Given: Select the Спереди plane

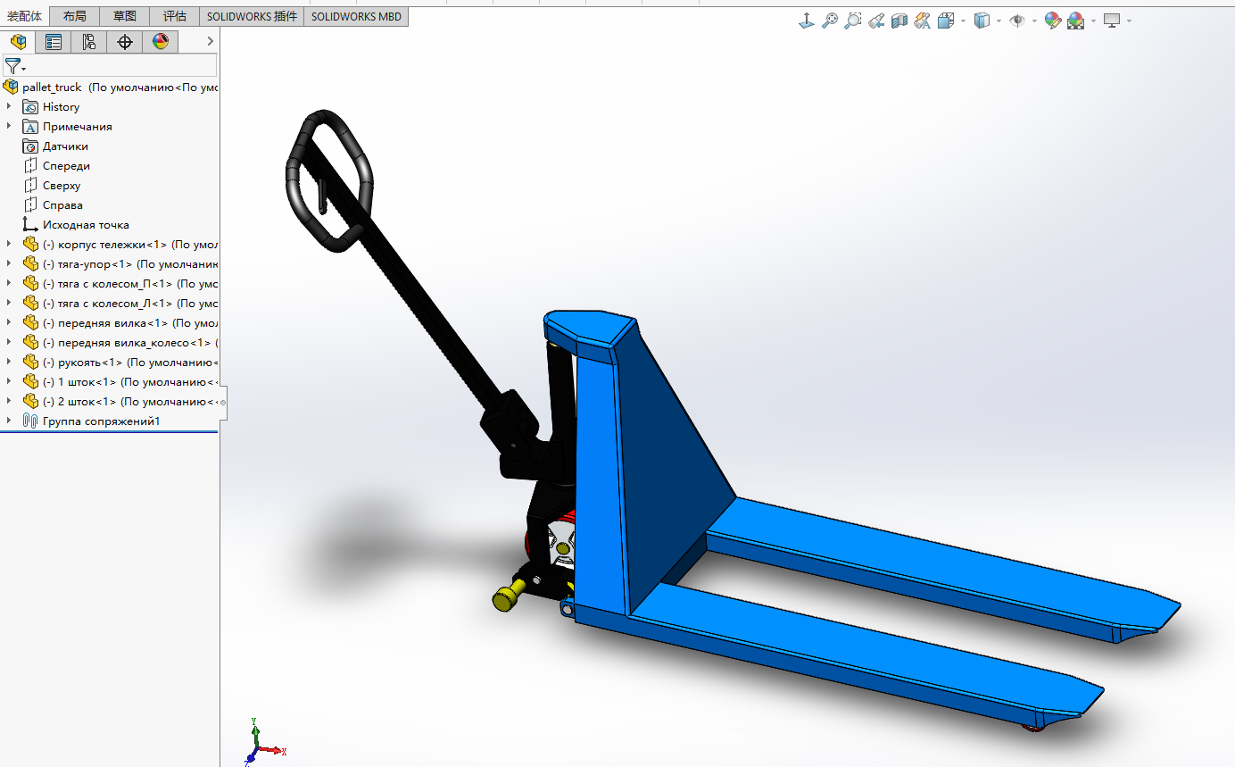Looking at the screenshot, I should [x=66, y=166].
